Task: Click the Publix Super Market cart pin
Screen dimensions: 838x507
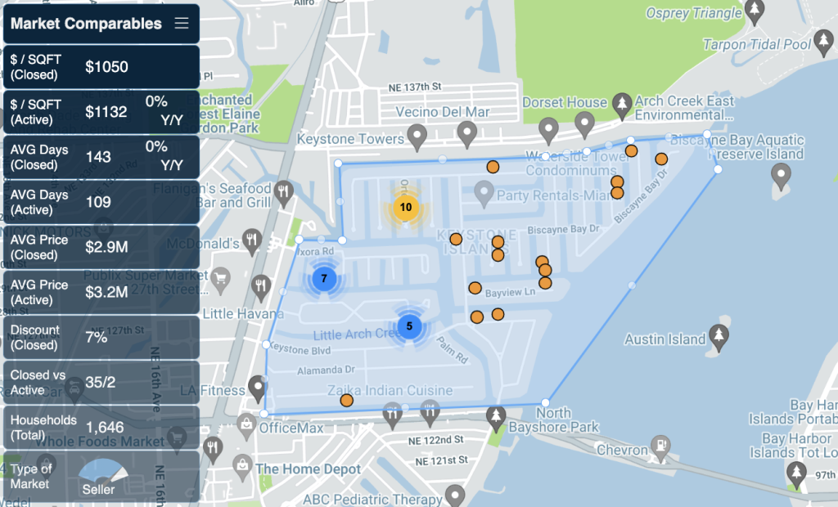Action: [x=220, y=279]
